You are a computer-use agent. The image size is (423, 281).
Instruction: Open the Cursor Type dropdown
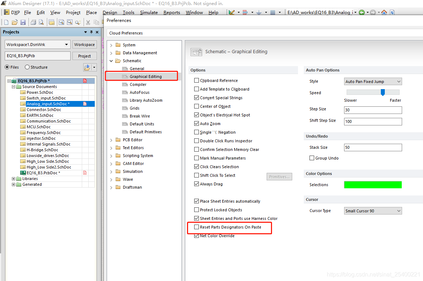(x=373, y=211)
